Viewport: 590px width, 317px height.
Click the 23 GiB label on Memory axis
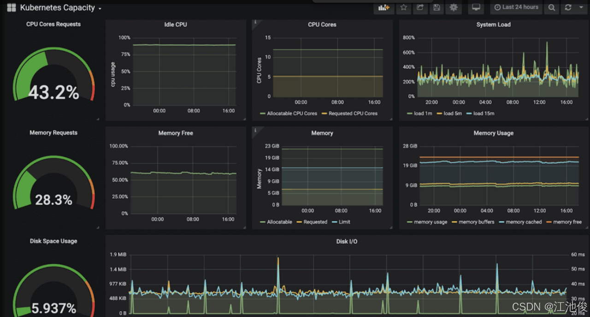272,146
